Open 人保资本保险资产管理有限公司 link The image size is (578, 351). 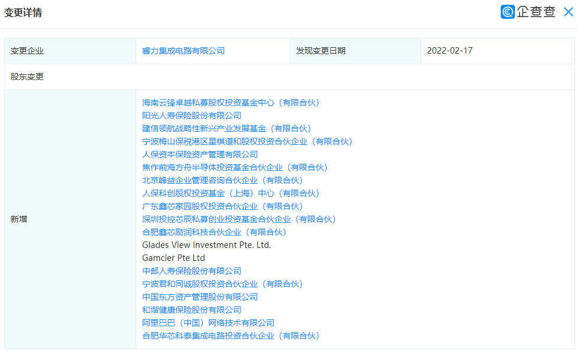[x=200, y=154]
